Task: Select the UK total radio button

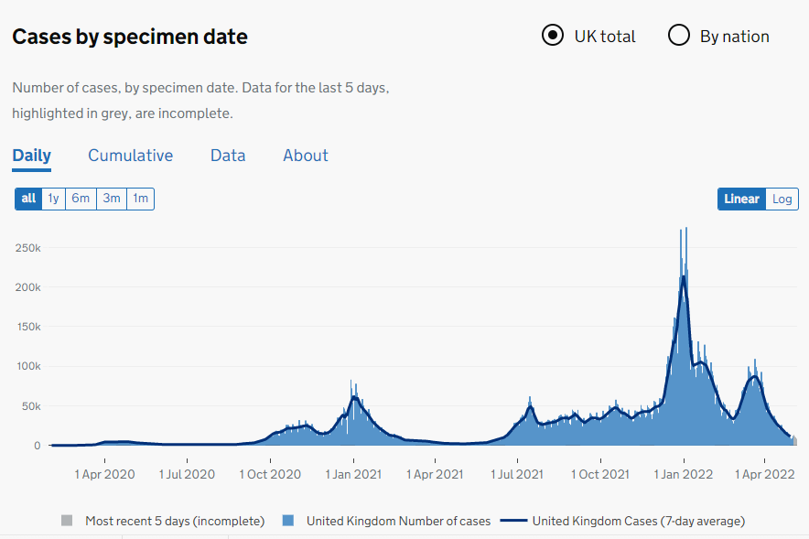Action: [x=552, y=37]
